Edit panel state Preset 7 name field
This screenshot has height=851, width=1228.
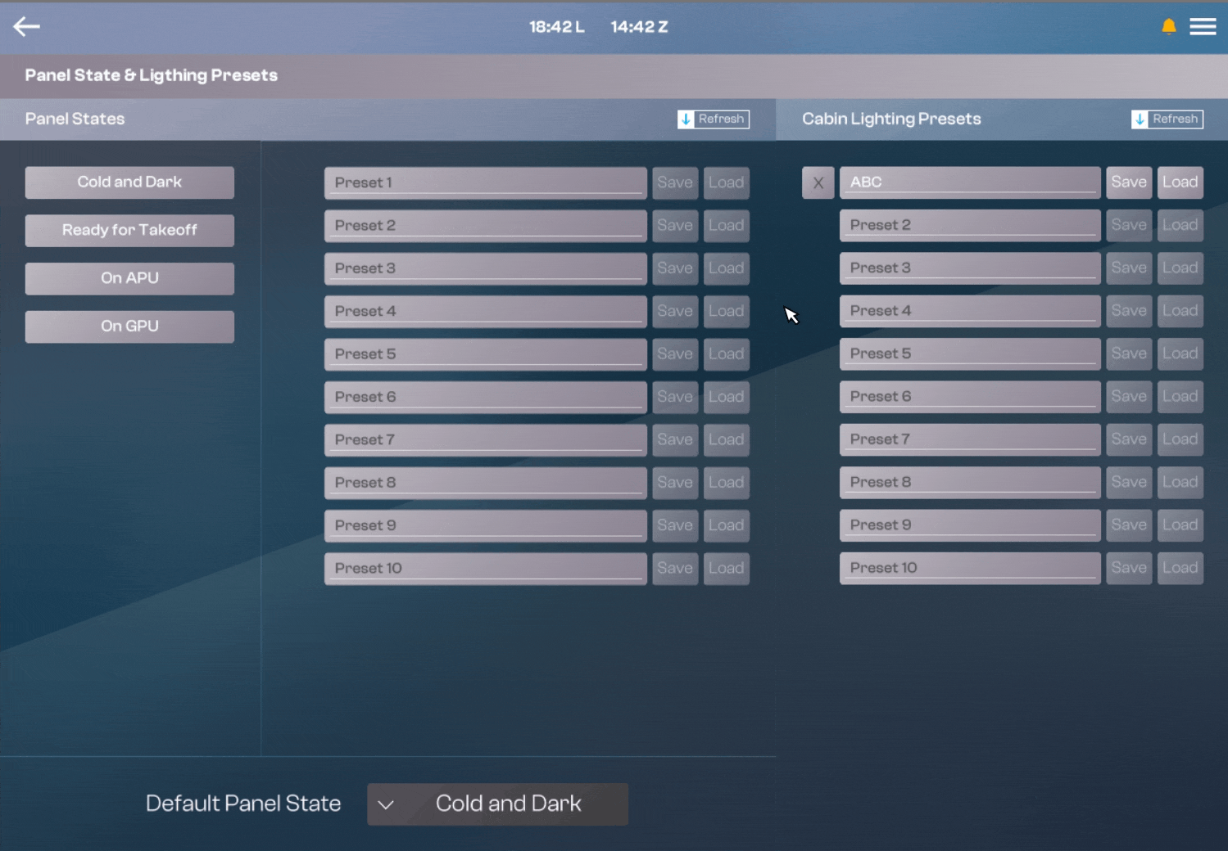[485, 440]
